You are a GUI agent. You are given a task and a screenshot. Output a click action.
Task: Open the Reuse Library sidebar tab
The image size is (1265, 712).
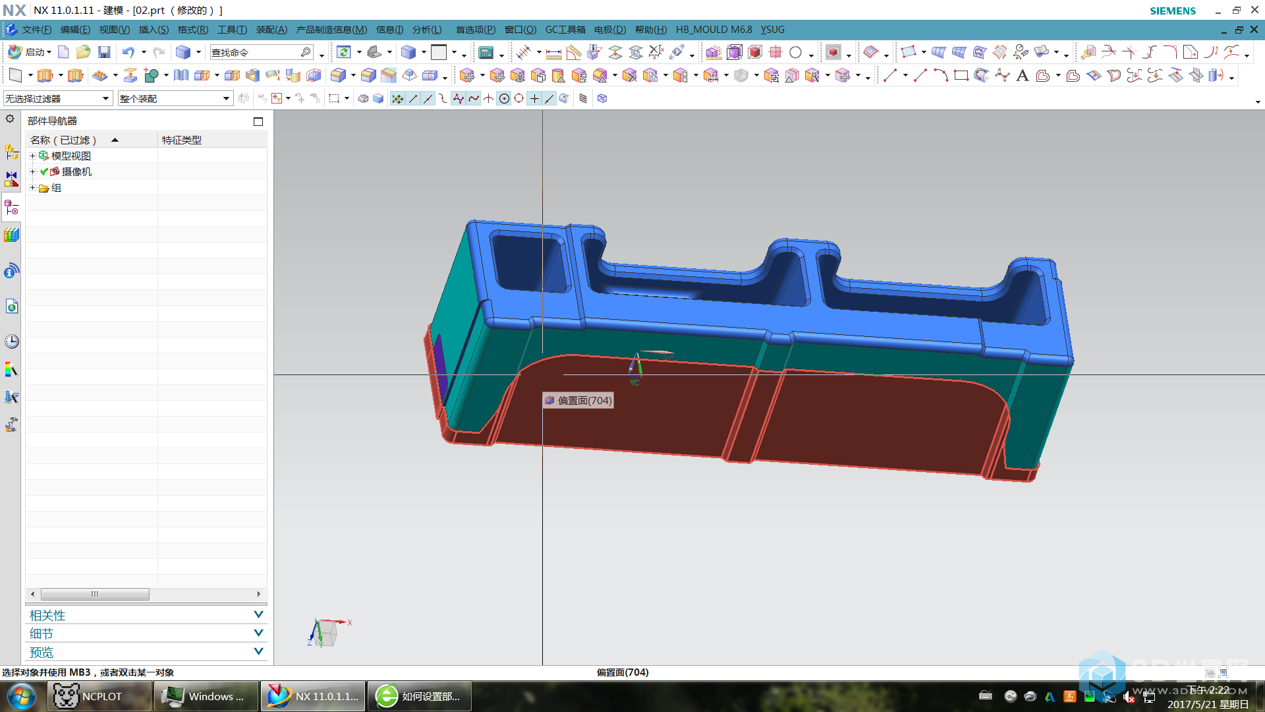(x=11, y=235)
